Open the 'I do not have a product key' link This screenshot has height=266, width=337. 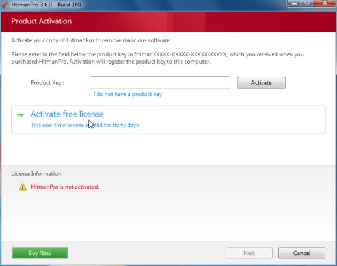click(128, 94)
